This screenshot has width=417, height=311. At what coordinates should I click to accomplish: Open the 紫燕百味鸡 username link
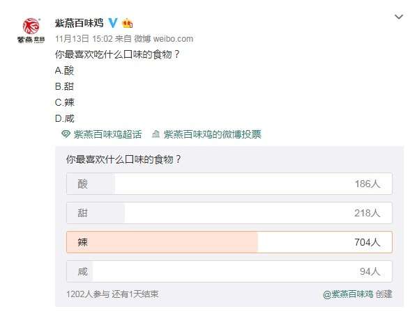(79, 23)
